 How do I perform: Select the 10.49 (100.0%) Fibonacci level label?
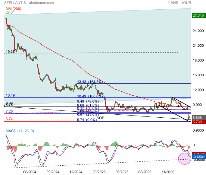[90, 96]
